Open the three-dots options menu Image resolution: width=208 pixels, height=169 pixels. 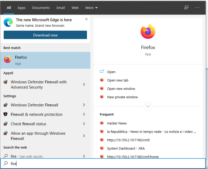[197, 8]
